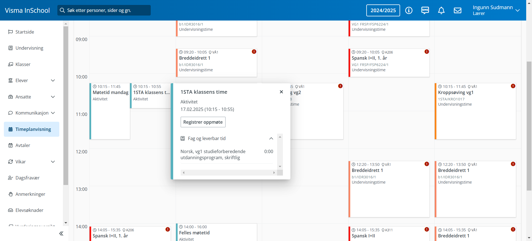The width and height of the screenshot is (532, 241).
Task: Open the SMS messages icon
Action: 425,11
